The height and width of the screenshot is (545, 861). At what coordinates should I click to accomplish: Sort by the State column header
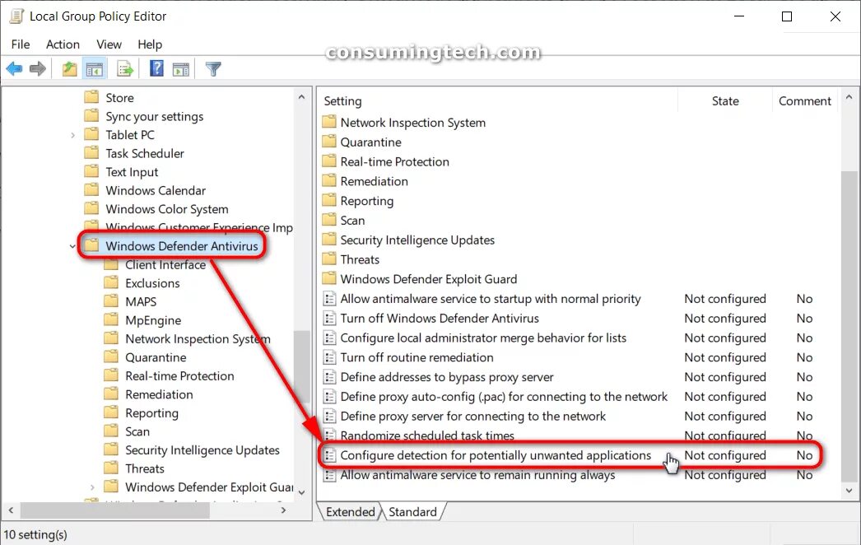tap(725, 101)
